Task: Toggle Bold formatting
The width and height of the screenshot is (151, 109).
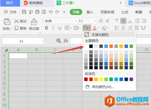Action: [x=47, y=28]
